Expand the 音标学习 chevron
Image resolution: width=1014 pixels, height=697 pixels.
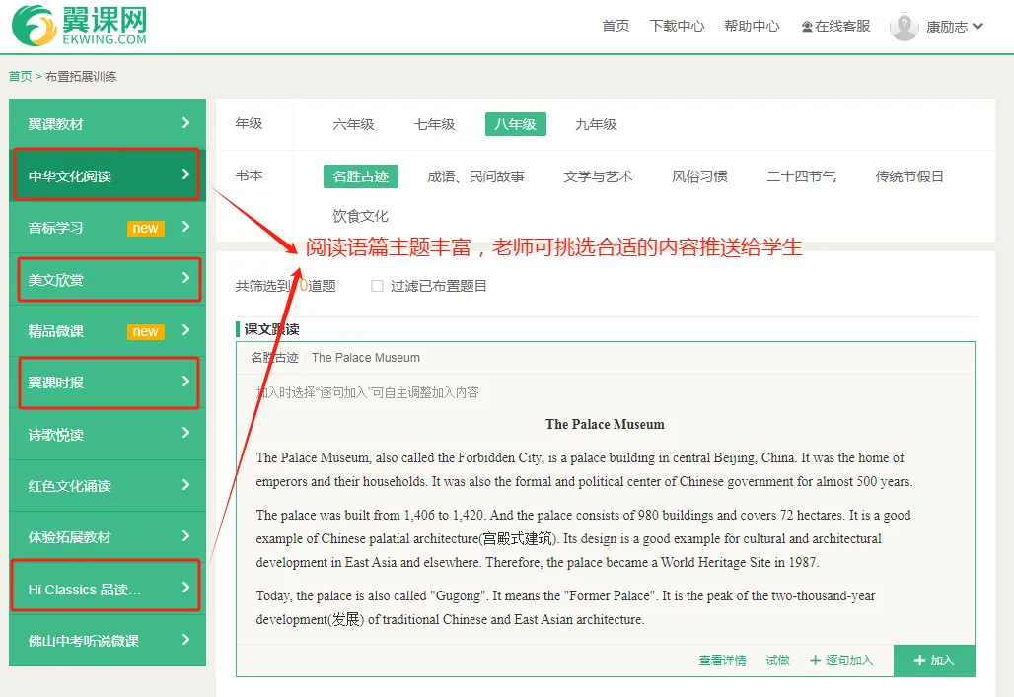coord(185,227)
